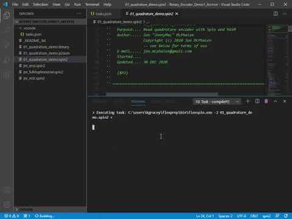Screen dimensions: 292x219
Task: Click the VS Code logo icon
Action: tap(5, 4)
